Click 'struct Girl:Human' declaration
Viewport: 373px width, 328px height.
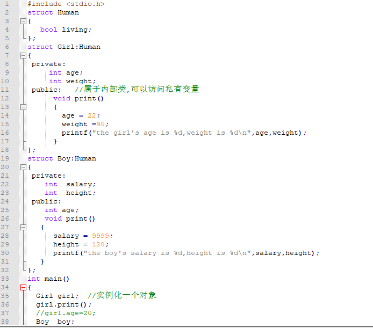64,47
